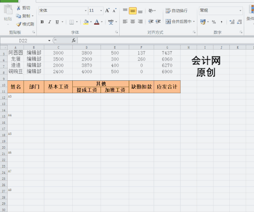Screen dimensions: 254x212
Task: Click the text orientation icon
Action: tap(151, 11)
